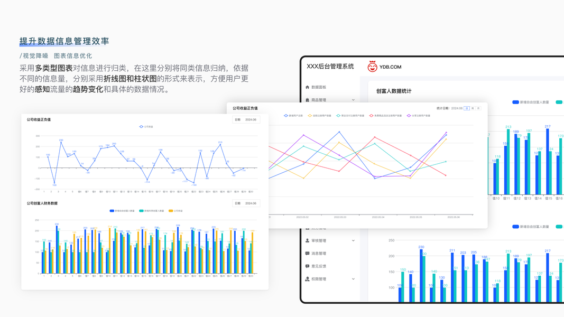Expand the 权限管理 menu chevron
Screen dimensions: 564x317
coord(353,279)
